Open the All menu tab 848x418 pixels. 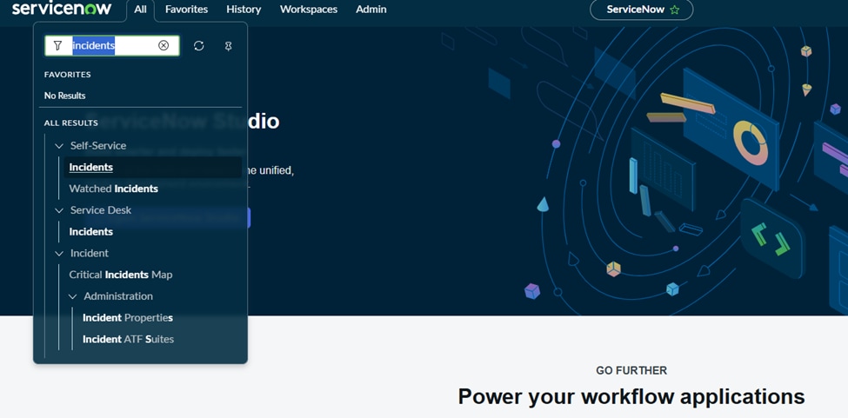[140, 10]
